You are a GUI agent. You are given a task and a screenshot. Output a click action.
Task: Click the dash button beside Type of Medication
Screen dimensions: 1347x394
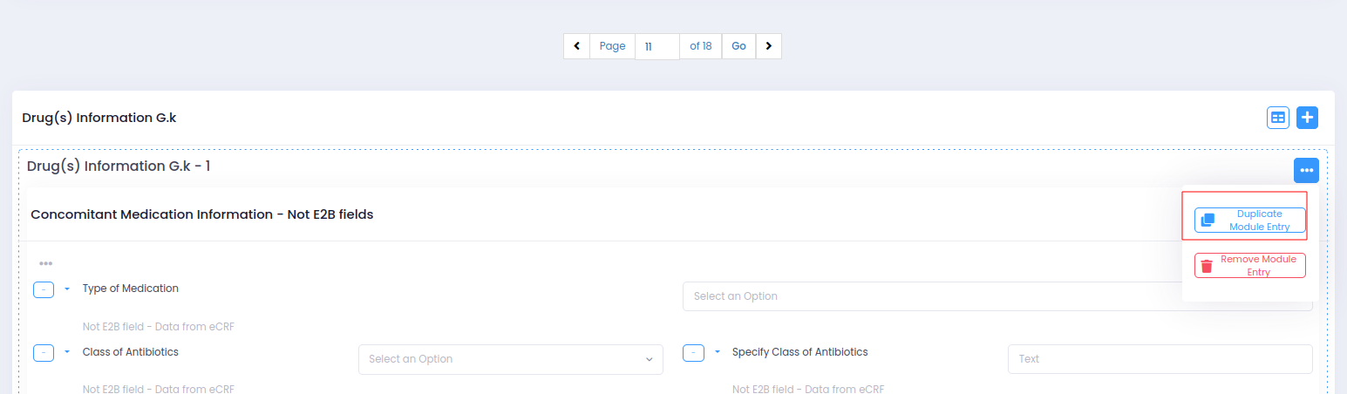click(44, 289)
